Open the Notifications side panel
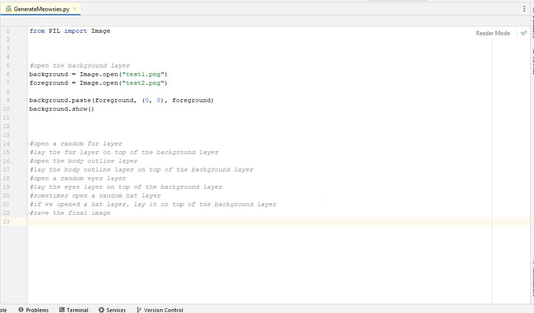Image resolution: width=534 pixels, height=313 pixels. click(532, 279)
